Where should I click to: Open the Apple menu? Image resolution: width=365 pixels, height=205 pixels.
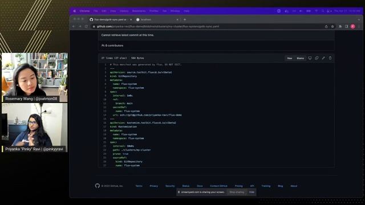click(x=75, y=11)
